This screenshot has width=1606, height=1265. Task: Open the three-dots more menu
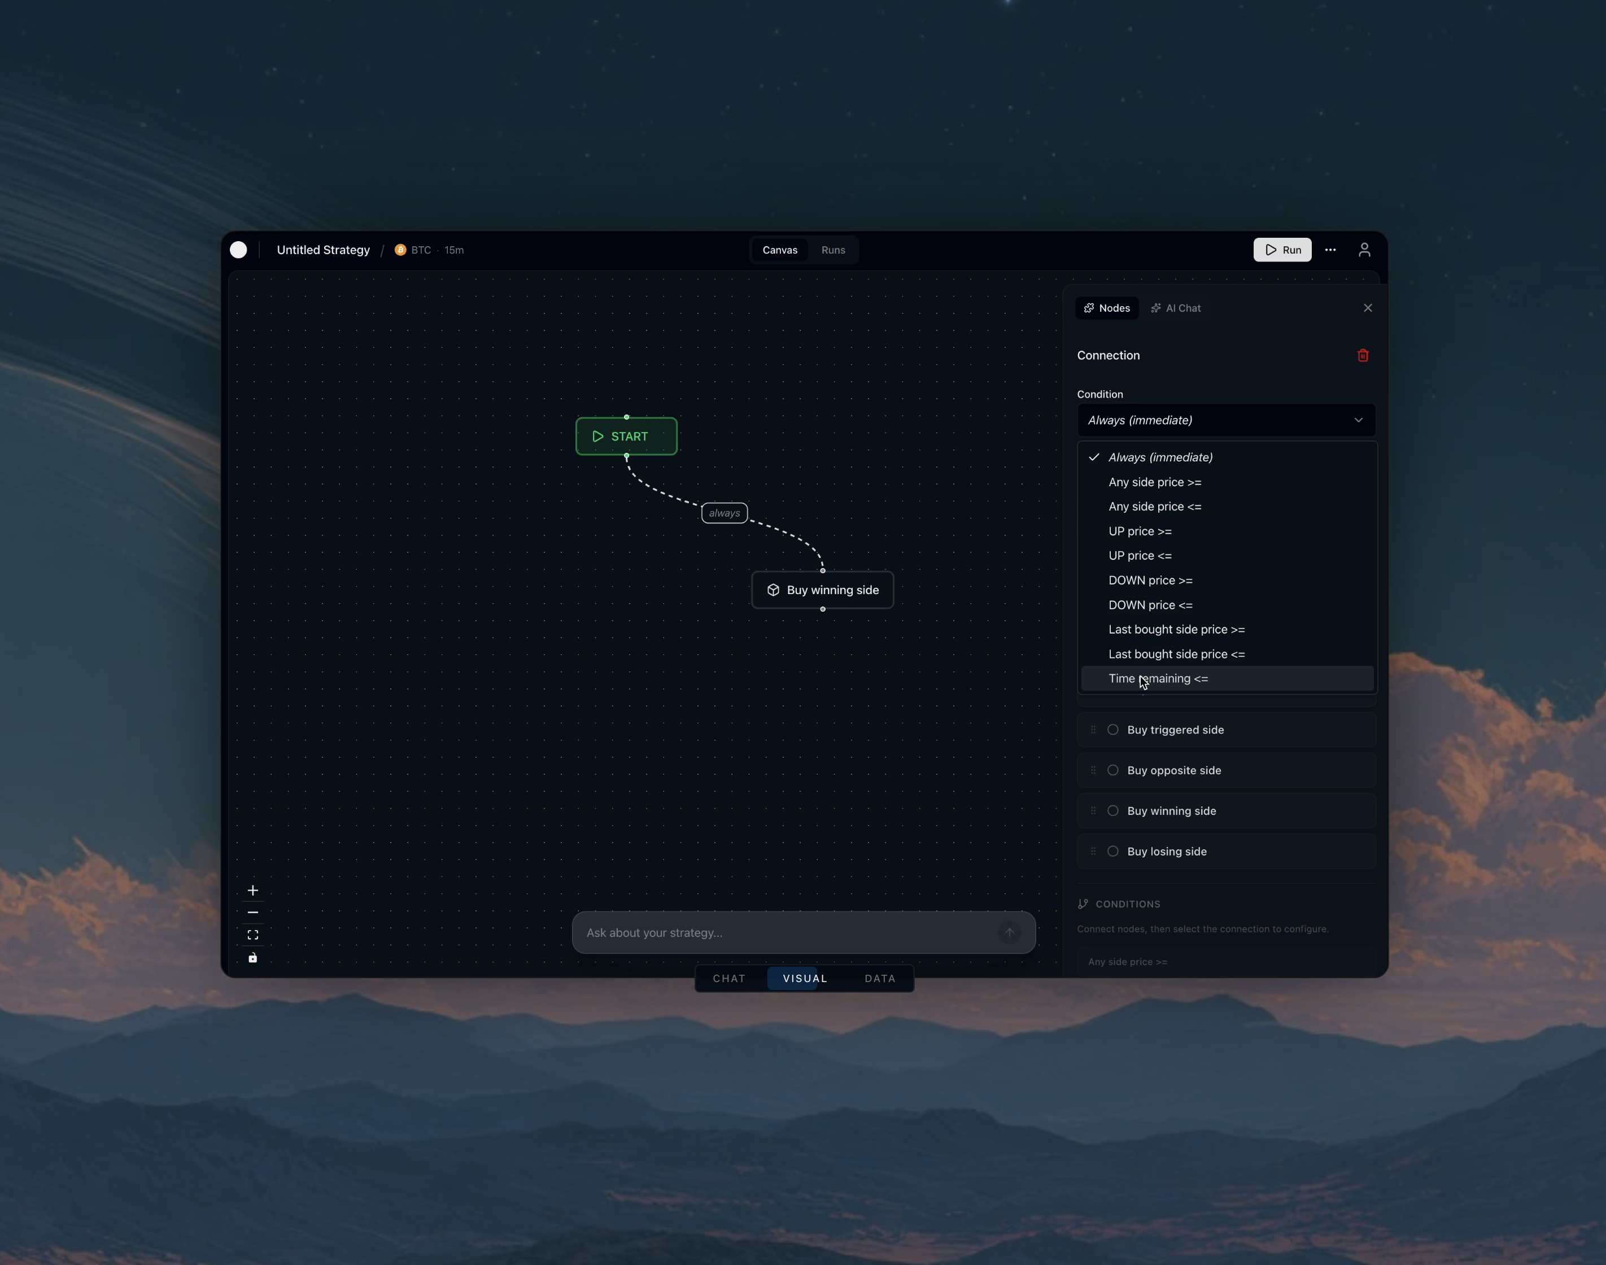[1330, 250]
